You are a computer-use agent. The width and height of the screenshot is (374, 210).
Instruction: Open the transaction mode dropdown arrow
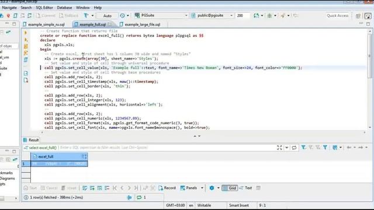click(92, 16)
